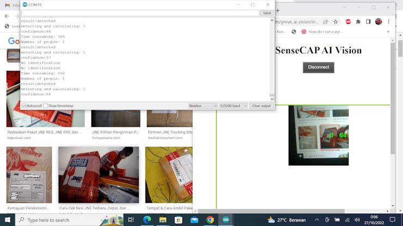This screenshot has width=403, height=226.
Task: Bookmark this page with the star icon
Action: point(335,22)
